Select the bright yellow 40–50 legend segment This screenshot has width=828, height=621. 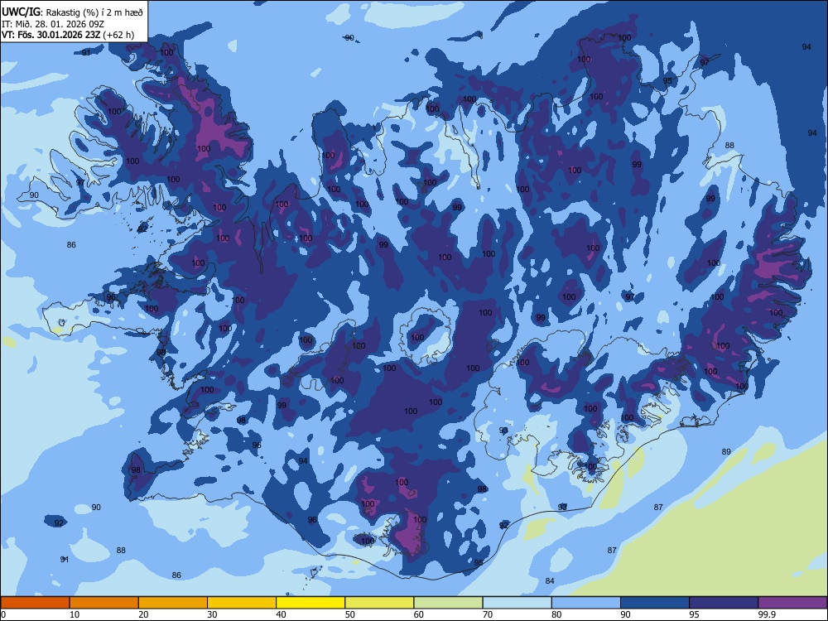pyautogui.click(x=310, y=603)
